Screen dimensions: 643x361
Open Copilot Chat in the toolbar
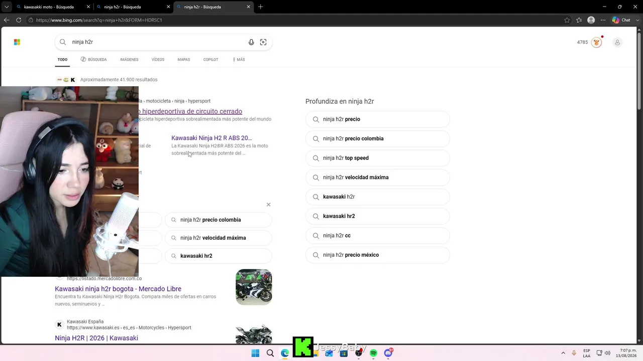[621, 20]
